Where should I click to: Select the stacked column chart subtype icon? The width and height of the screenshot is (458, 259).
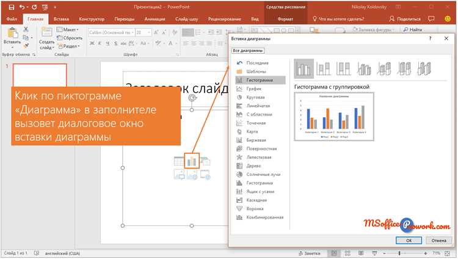coord(324,68)
